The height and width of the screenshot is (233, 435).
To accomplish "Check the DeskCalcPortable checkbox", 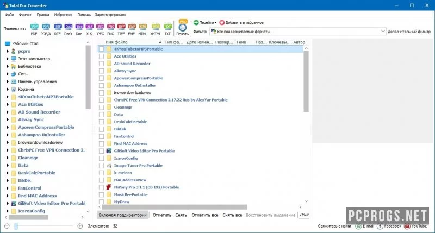I will click(x=102, y=122).
